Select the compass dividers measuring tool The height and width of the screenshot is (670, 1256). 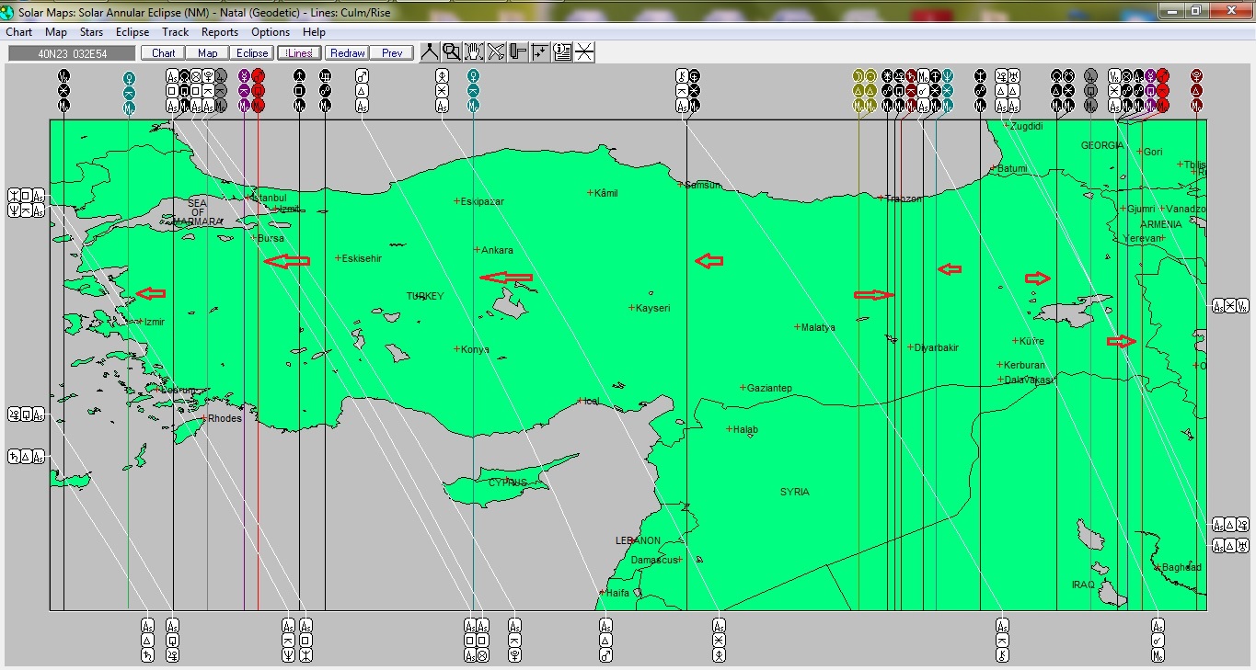[x=430, y=52]
